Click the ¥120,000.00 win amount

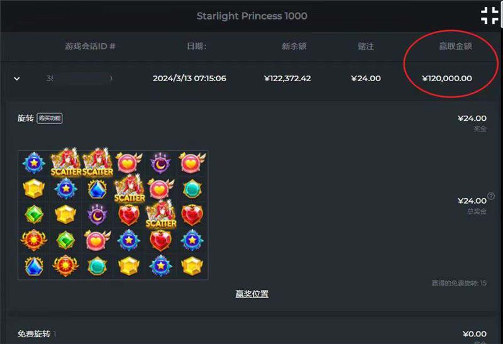[x=447, y=79]
